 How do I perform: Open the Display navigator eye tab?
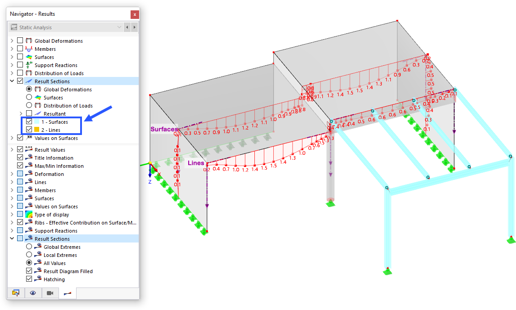(32, 293)
